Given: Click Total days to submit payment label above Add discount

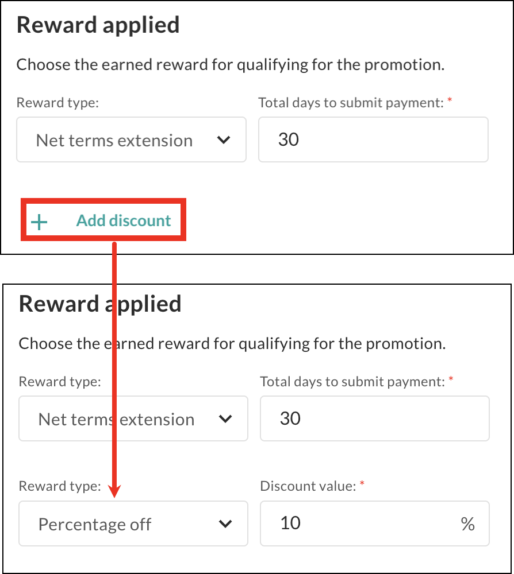Looking at the screenshot, I should click(351, 103).
